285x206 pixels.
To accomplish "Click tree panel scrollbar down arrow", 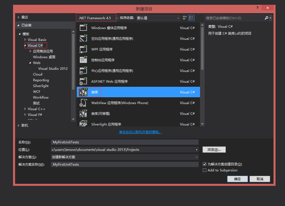I will pos(73,119).
